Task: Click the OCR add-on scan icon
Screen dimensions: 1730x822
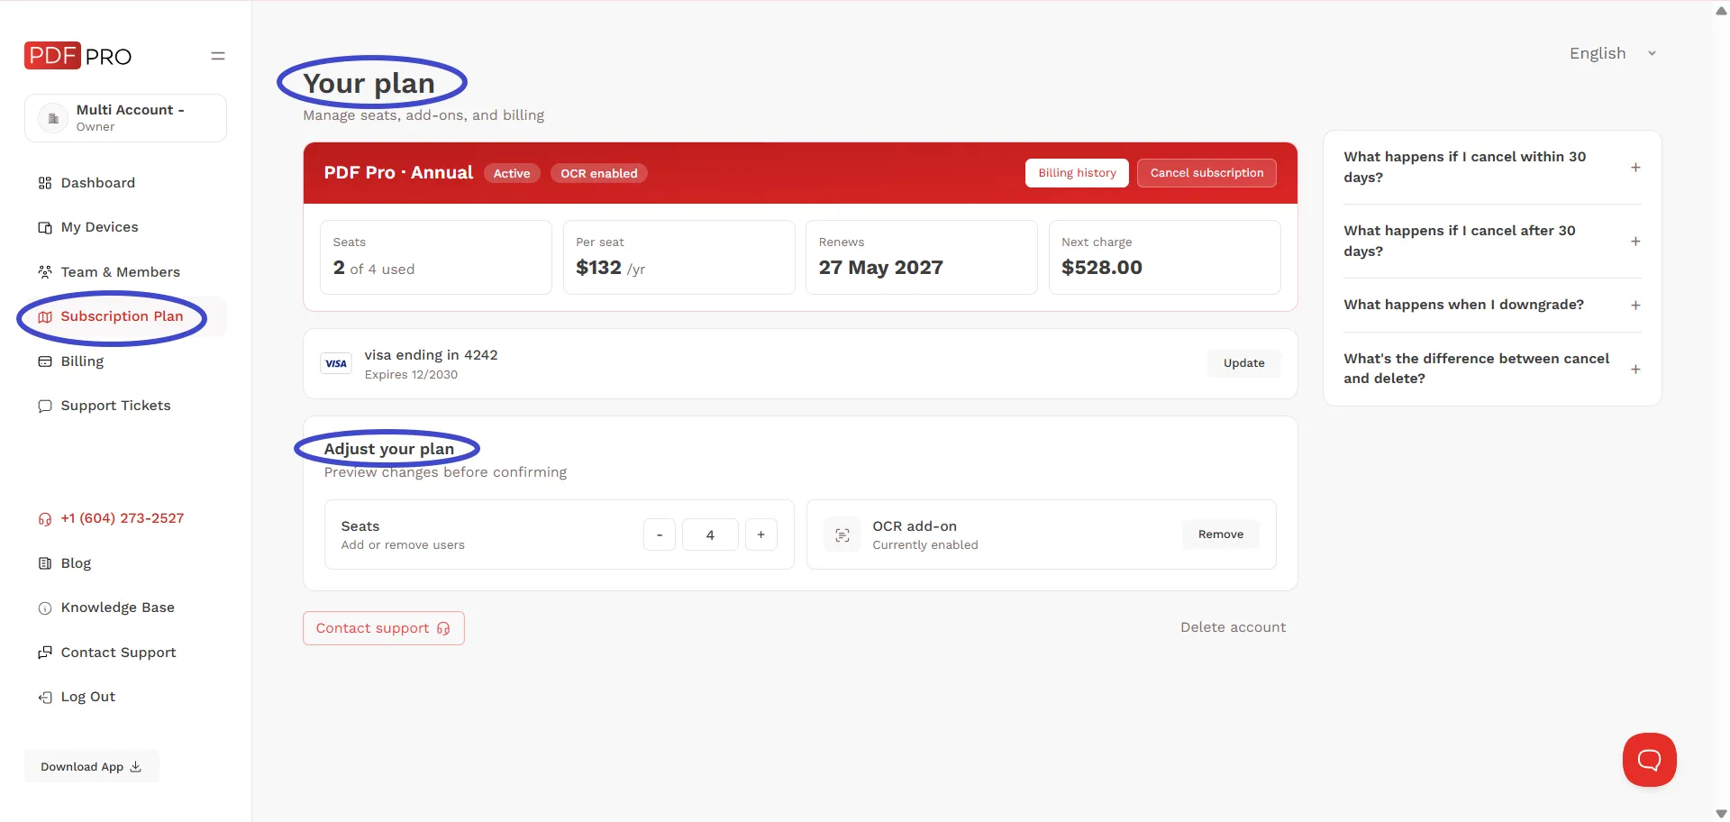Action: coord(842,535)
